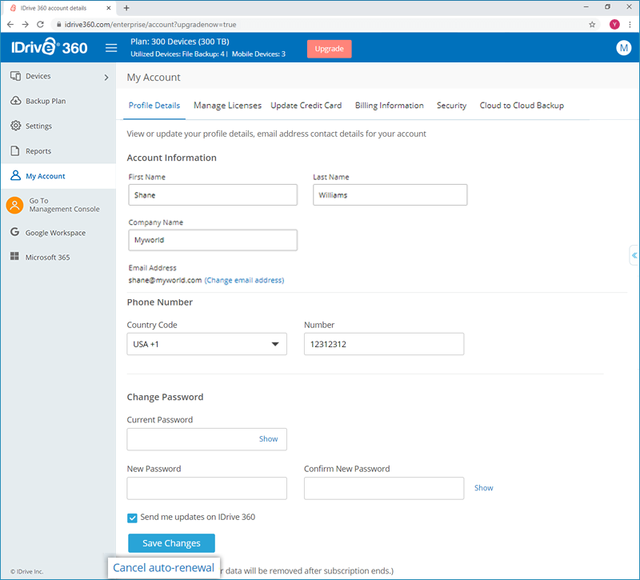This screenshot has height=580, width=640.
Task: Open the Update Credit Card tab
Action: [x=306, y=106]
